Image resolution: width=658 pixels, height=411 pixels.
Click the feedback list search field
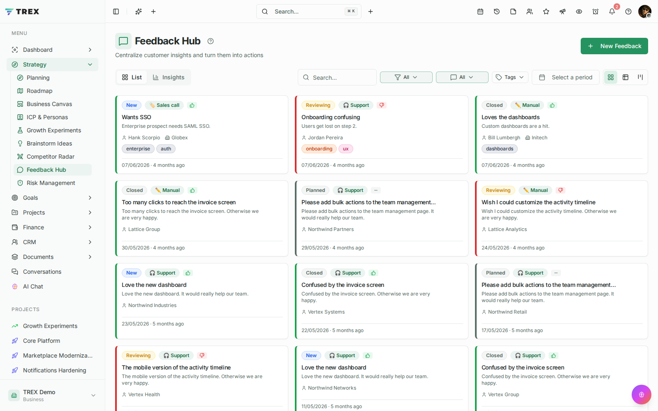(x=337, y=77)
